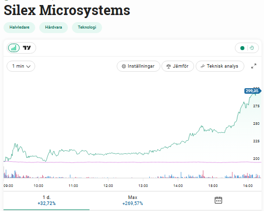The height and width of the screenshot is (211, 264).
Task: Select the Halvledare tag
Action: click(20, 28)
